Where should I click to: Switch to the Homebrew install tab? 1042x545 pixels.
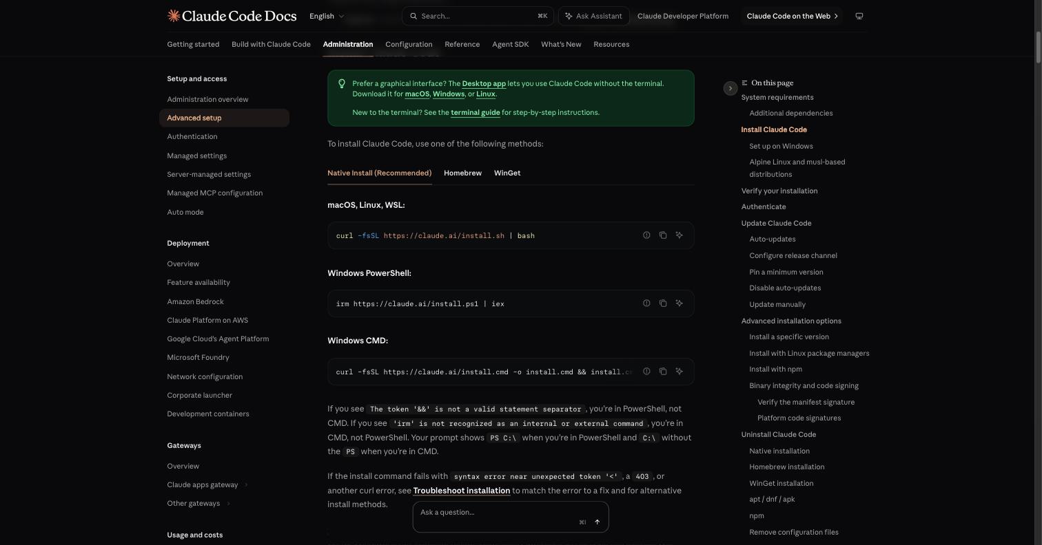(462, 173)
